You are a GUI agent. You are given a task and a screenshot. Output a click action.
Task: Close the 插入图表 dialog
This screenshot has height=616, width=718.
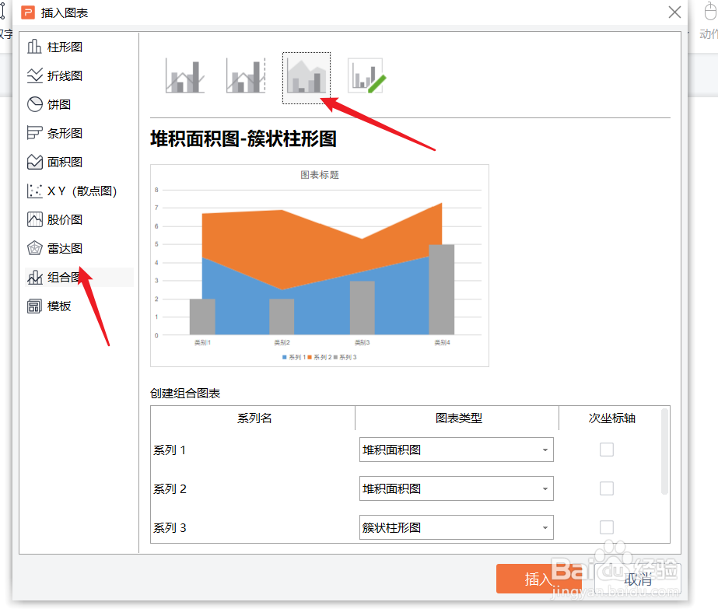click(674, 12)
